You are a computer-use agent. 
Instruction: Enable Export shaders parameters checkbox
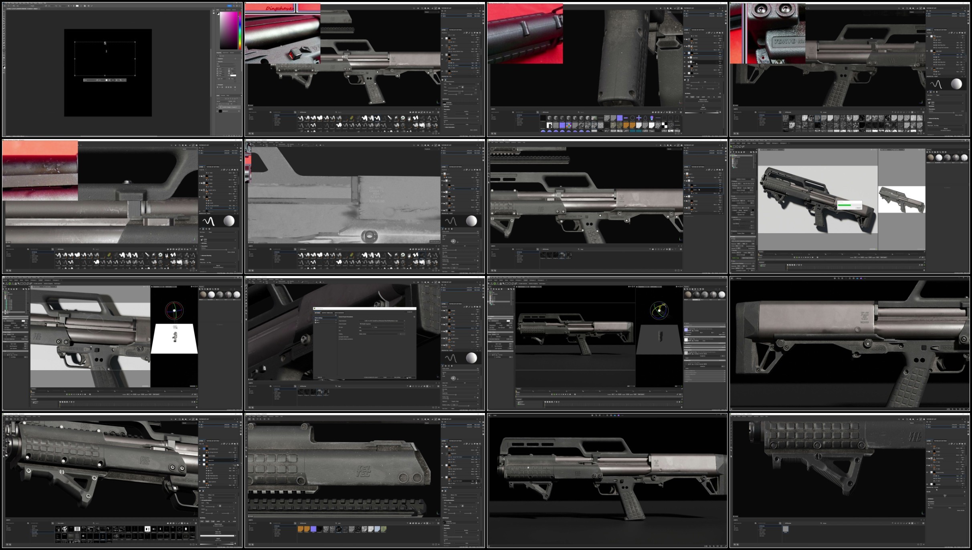pos(339,339)
